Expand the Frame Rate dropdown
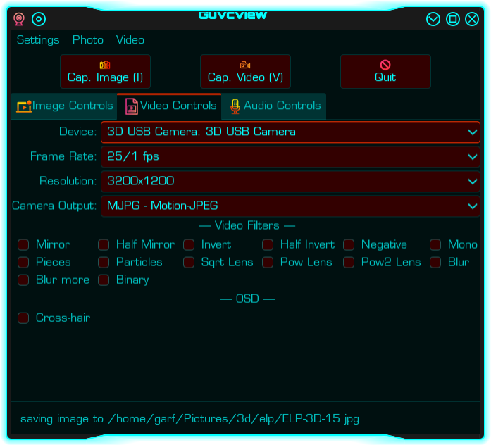This screenshot has width=491, height=445. (x=290, y=157)
